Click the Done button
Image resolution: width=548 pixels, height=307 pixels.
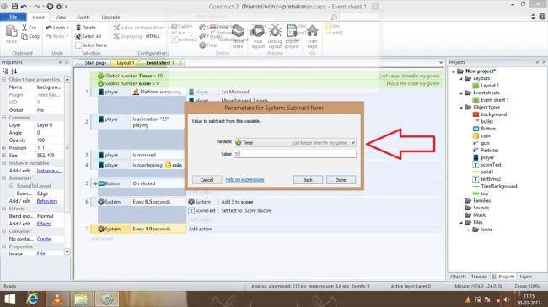pyautogui.click(x=341, y=180)
